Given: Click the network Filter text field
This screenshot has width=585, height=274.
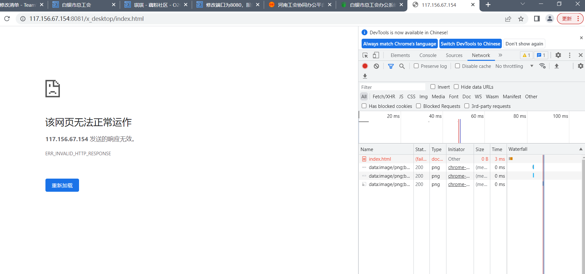Looking at the screenshot, I should 393,87.
